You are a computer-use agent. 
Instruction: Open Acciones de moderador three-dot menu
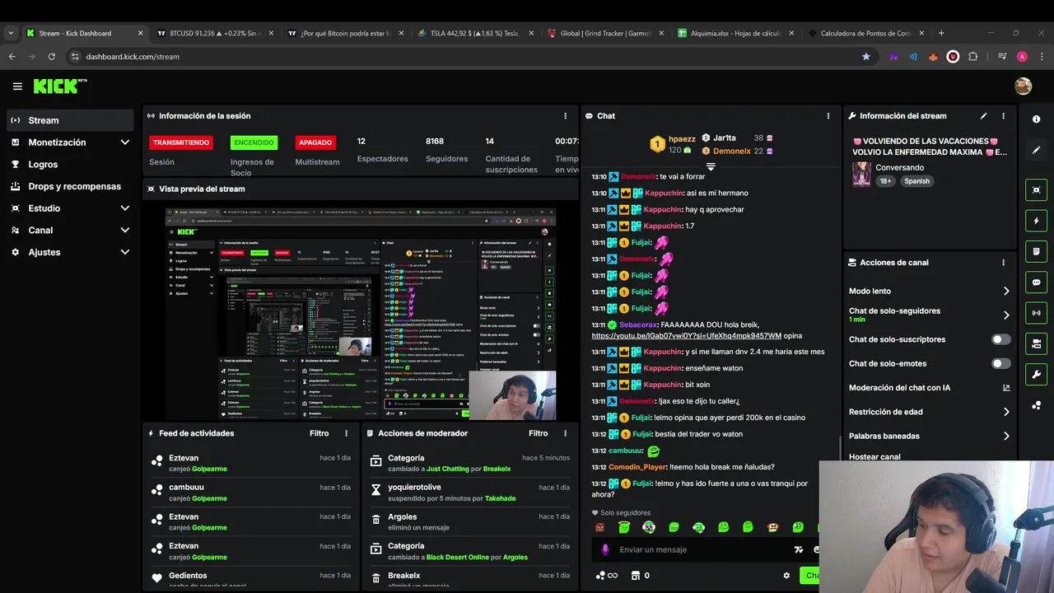pyautogui.click(x=565, y=433)
